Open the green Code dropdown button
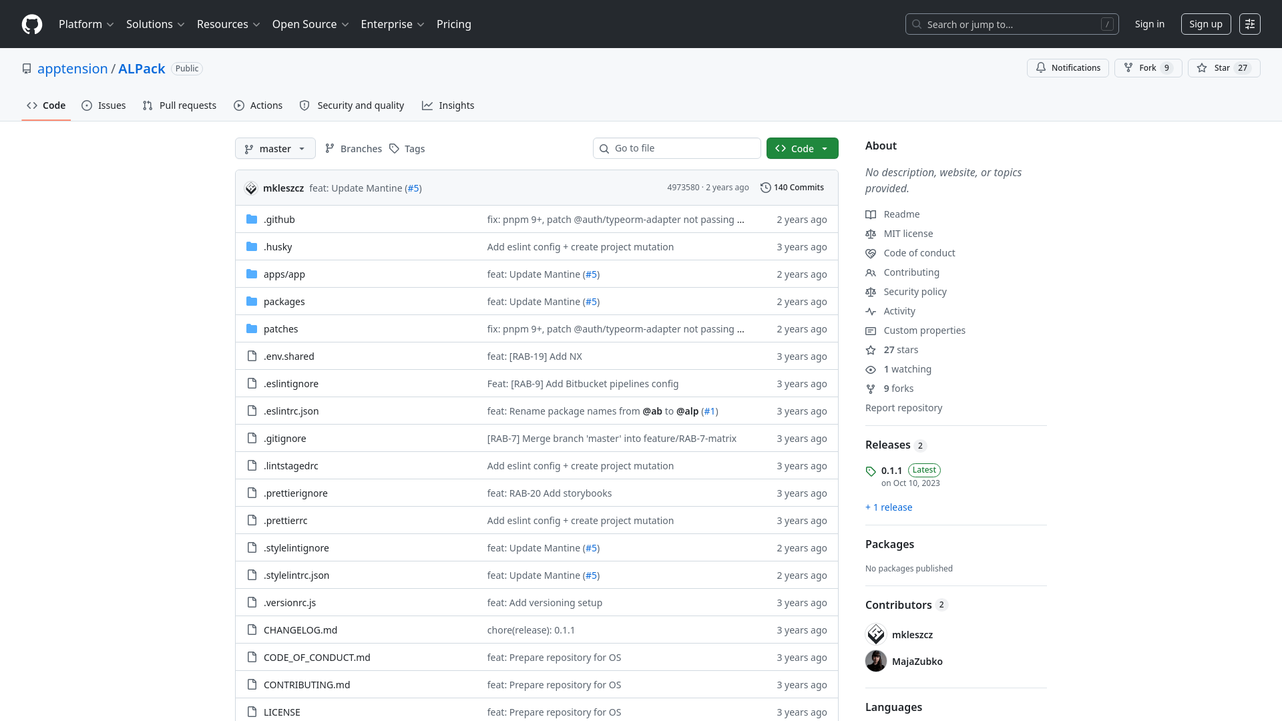The height and width of the screenshot is (721, 1282). click(802, 148)
